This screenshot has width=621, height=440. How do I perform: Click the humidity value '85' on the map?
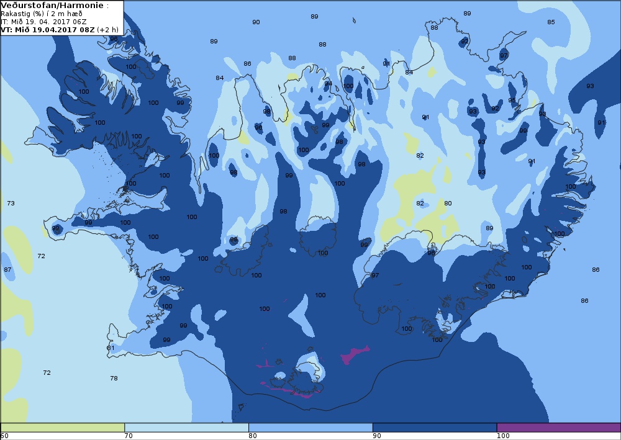551,22
